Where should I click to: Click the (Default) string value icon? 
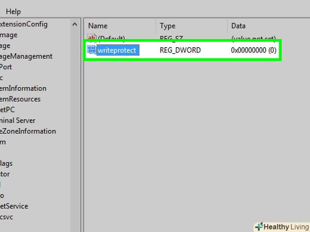[92, 37]
